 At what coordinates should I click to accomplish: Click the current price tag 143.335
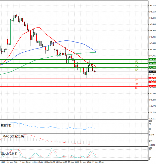(x=152, y=71)
